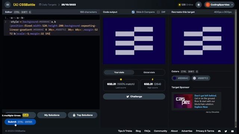The image size is (239, 134).
Task: Click the email envelope icon in footer
Action: point(232,131)
